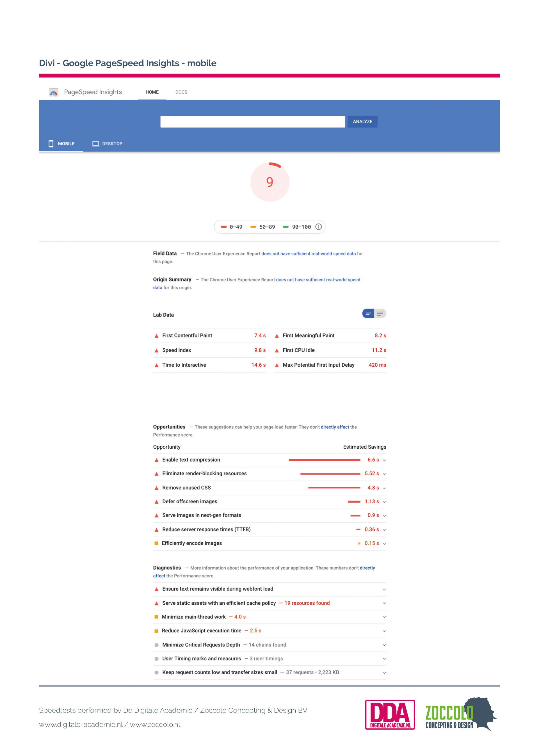Switch Lab Data to compact view toggle
This screenshot has width=539, height=756.
click(368, 313)
